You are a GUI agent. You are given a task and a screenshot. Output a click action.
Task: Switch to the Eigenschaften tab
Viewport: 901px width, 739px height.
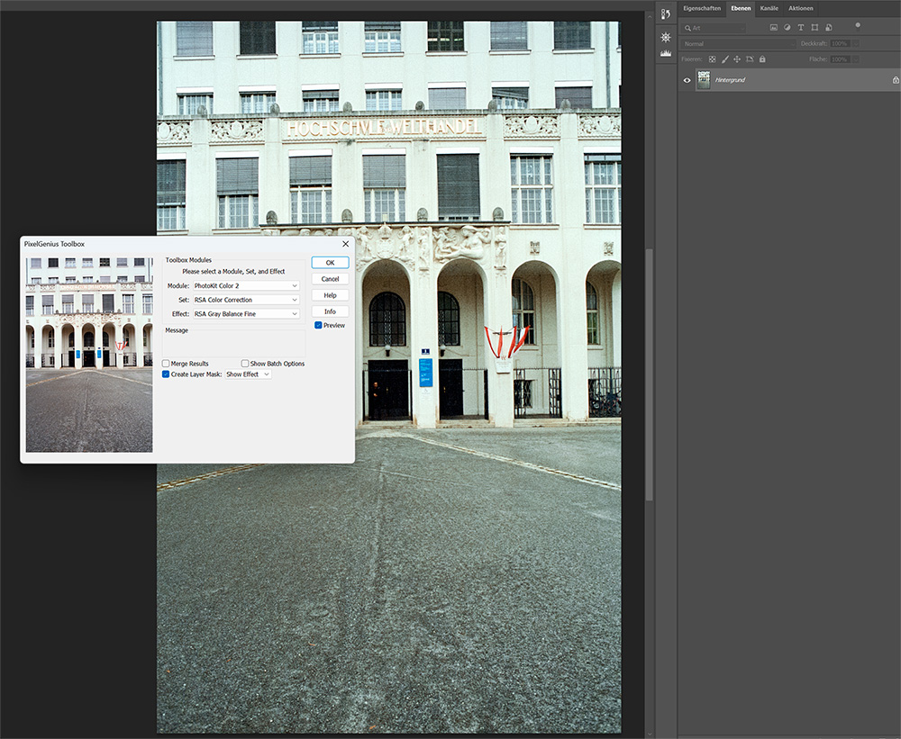702,9
